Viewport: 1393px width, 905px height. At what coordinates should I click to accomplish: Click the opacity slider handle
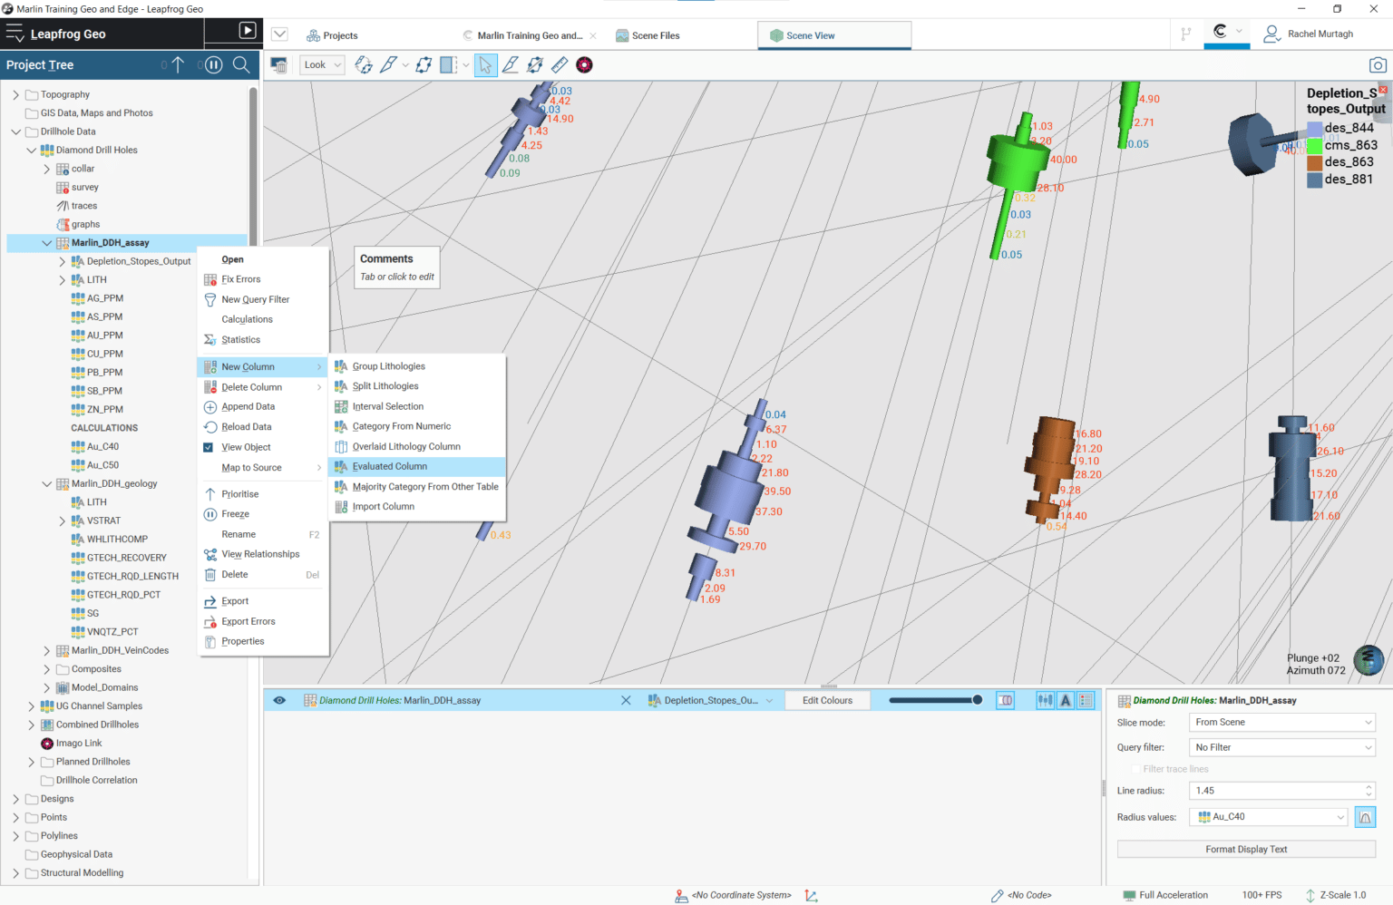coord(977,700)
